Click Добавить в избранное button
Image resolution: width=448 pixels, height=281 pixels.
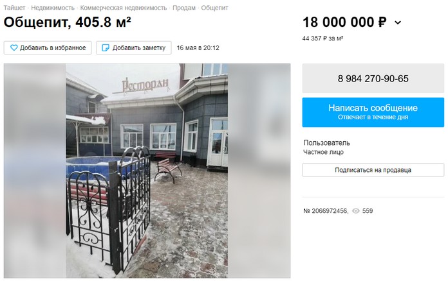(48, 48)
